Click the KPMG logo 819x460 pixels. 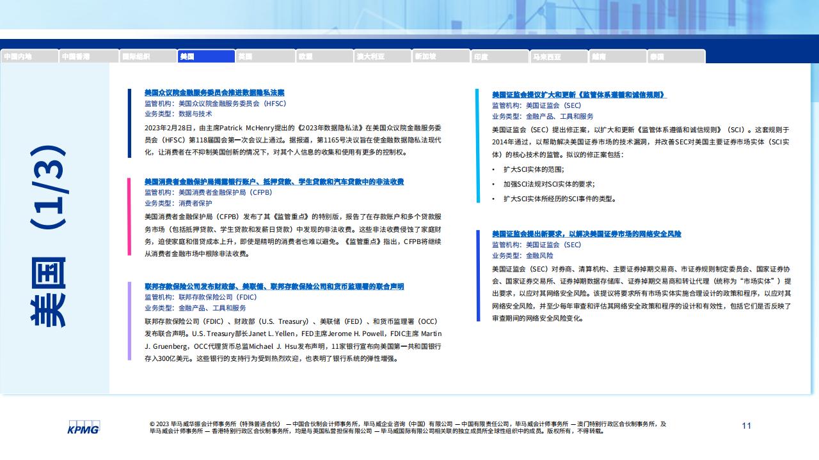coord(84,428)
